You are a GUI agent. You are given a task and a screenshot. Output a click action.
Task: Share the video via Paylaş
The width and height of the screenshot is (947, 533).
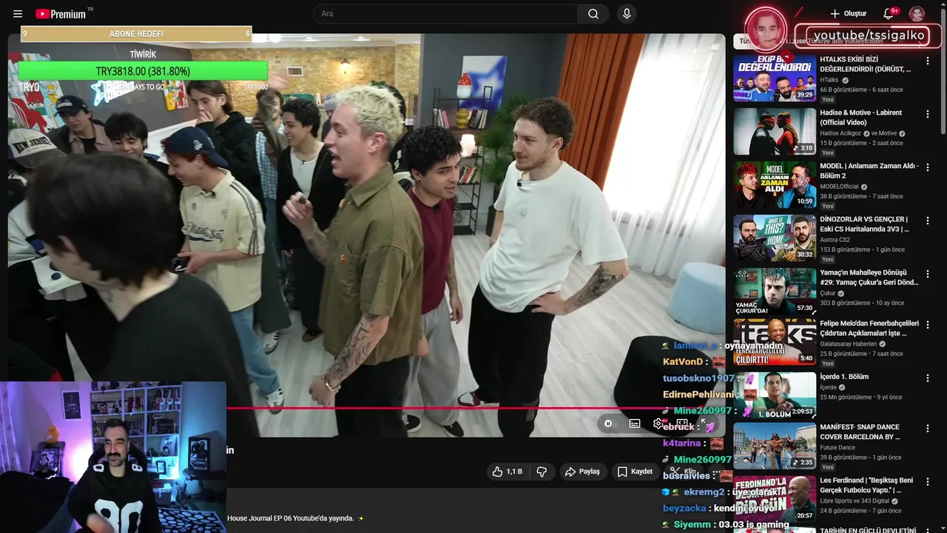coord(582,472)
